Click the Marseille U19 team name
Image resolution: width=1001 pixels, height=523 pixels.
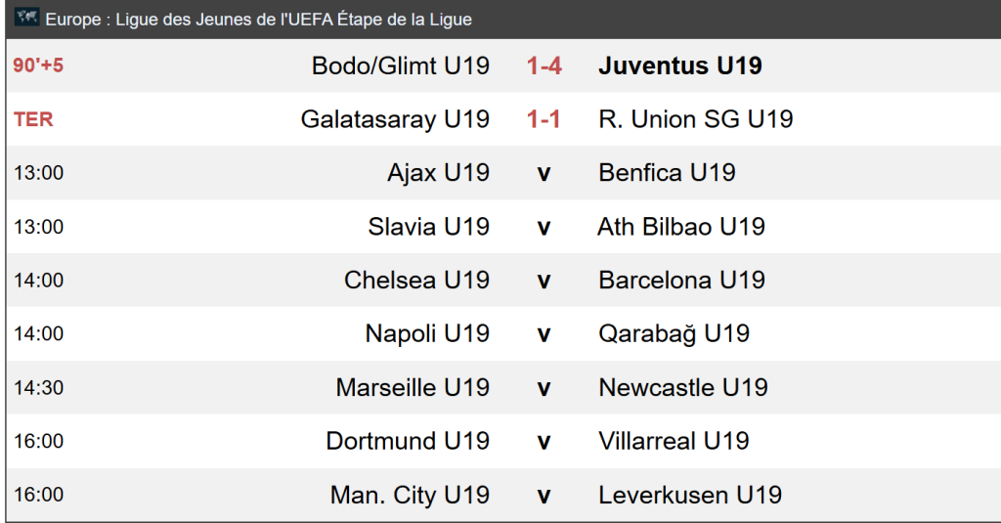pyautogui.click(x=413, y=388)
